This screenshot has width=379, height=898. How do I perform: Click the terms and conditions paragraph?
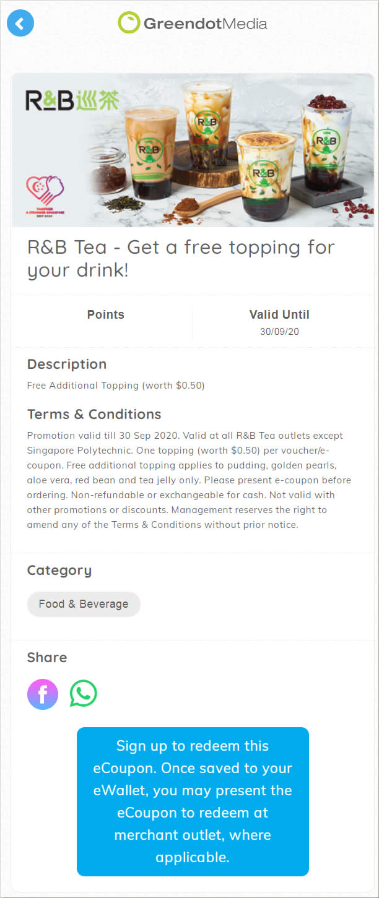click(189, 480)
